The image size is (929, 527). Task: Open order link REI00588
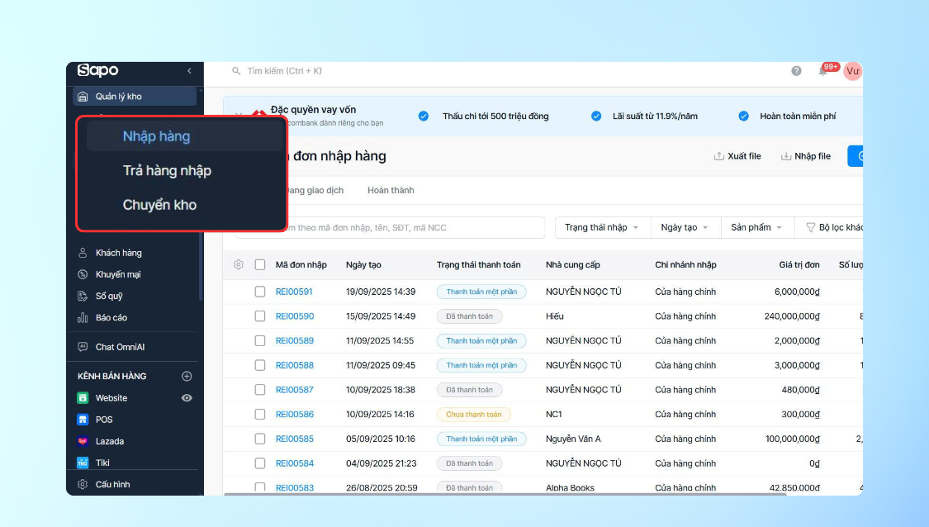pos(294,365)
